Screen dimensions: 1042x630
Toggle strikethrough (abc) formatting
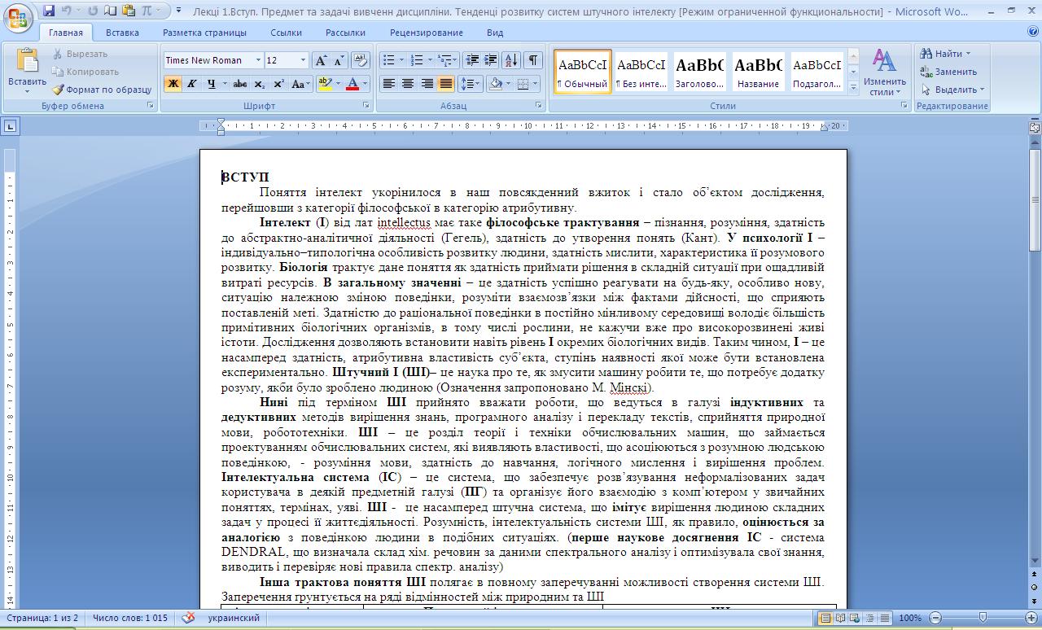point(239,84)
